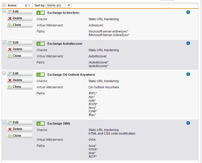Toggle Exchange ActiveSync status switch
This screenshot has height=163, width=202.
tap(41, 13)
